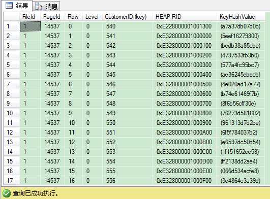Click the green success check icon

(7, 193)
